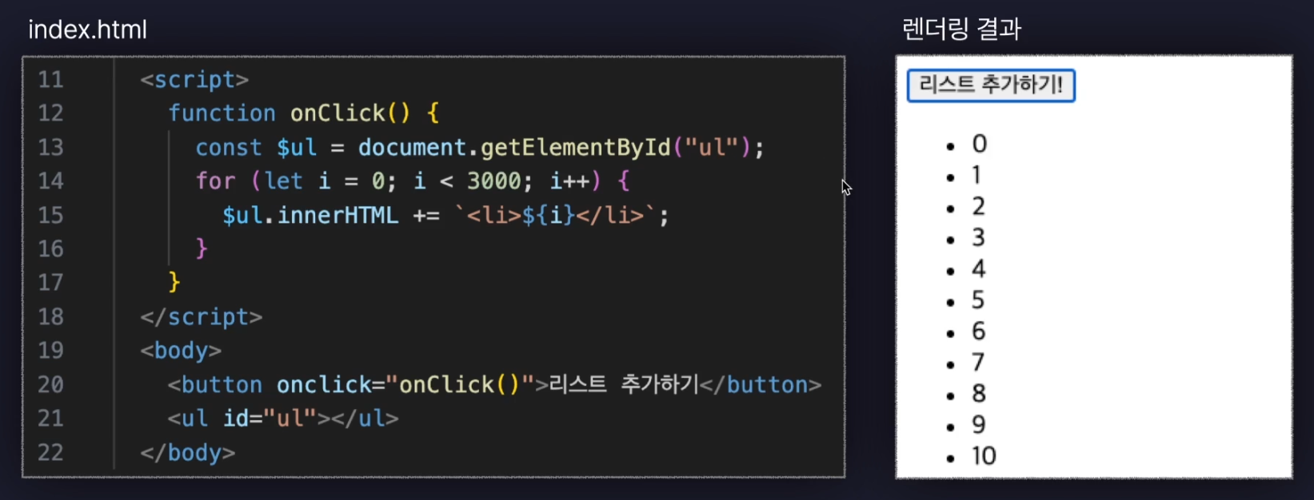Click the 리스트 추가하기! button
This screenshot has height=500, width=1314.
991,85
